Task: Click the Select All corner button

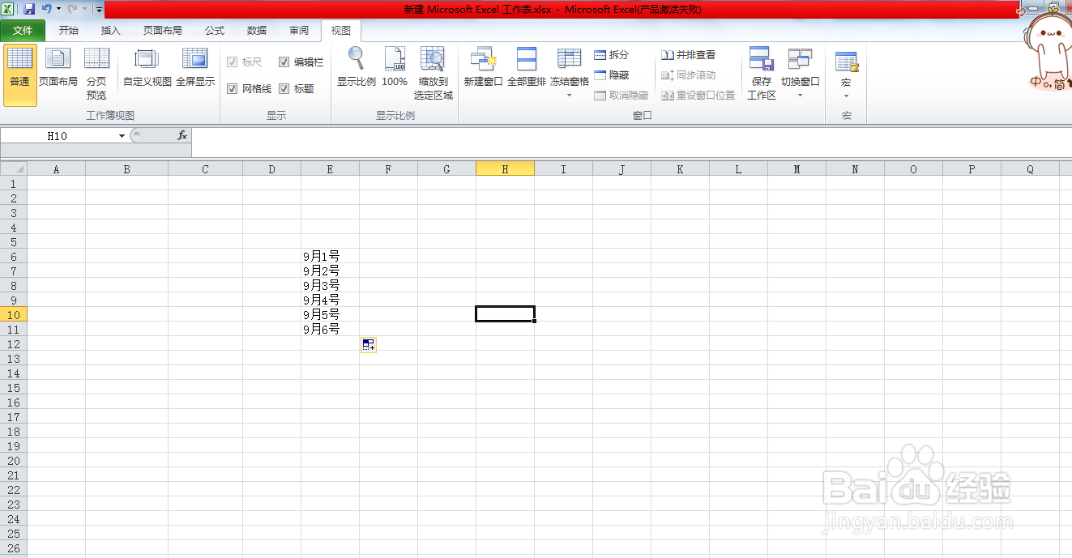Action: tap(14, 168)
